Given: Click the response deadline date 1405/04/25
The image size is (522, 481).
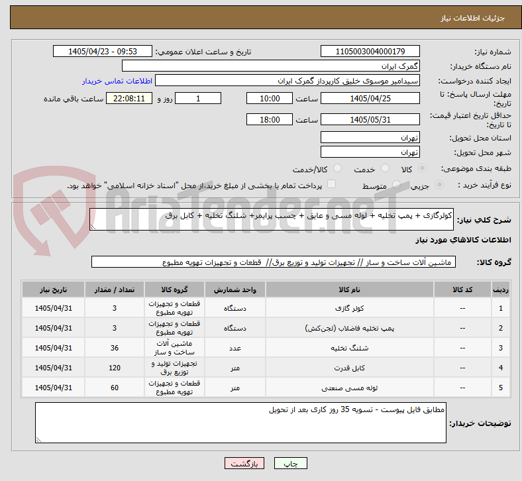Looking at the screenshot, I should click(370, 98).
